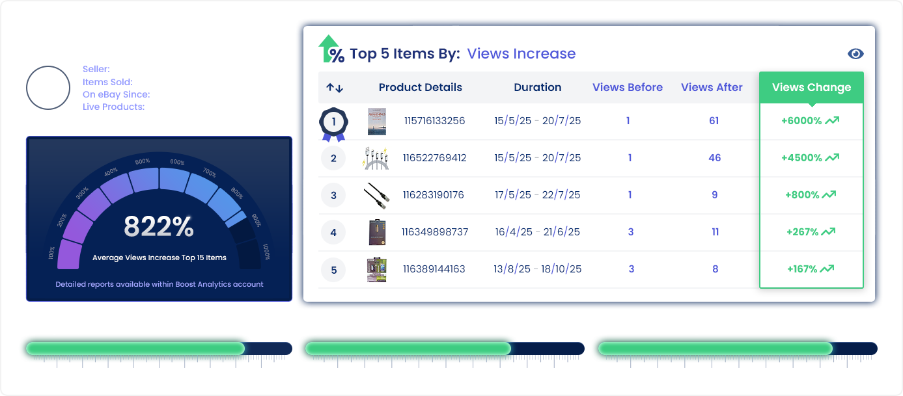Click the rank 5 circle badge

[334, 269]
